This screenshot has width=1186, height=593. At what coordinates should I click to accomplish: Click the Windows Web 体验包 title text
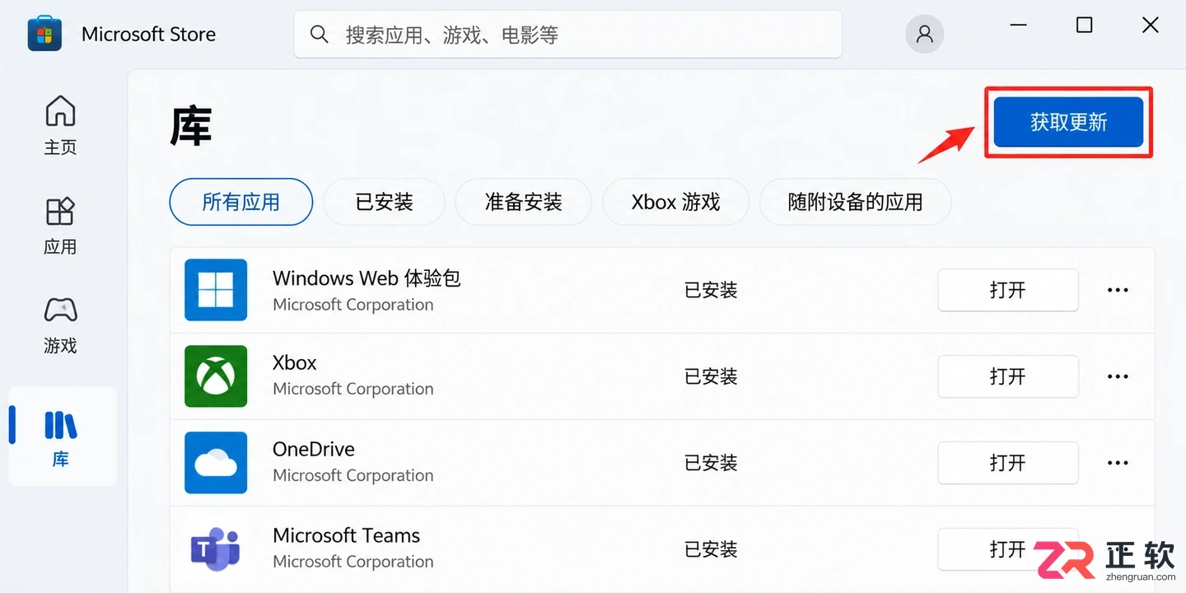[367, 278]
